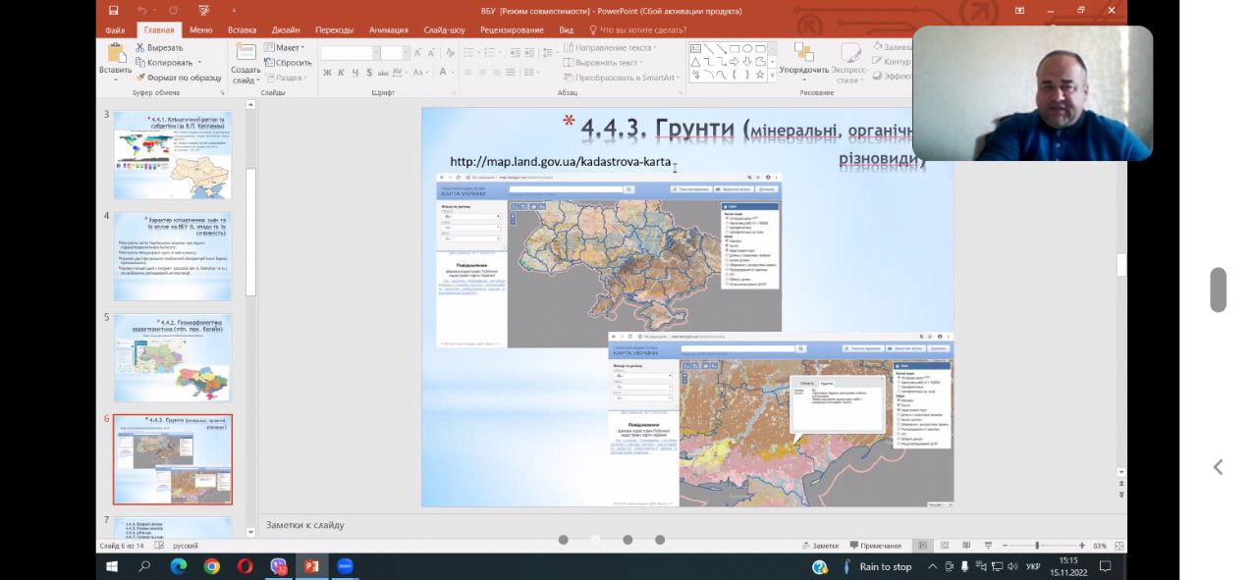Click the Save icon in the title bar
1257x580 pixels.
[114, 11]
